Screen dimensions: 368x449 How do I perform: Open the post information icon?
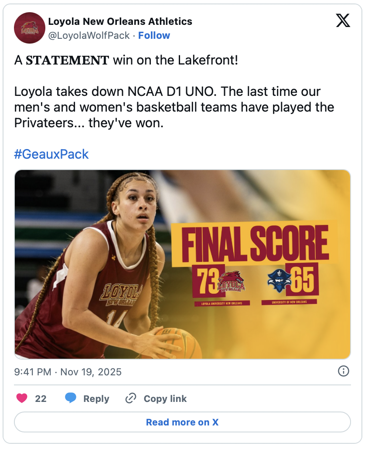pyautogui.click(x=344, y=371)
